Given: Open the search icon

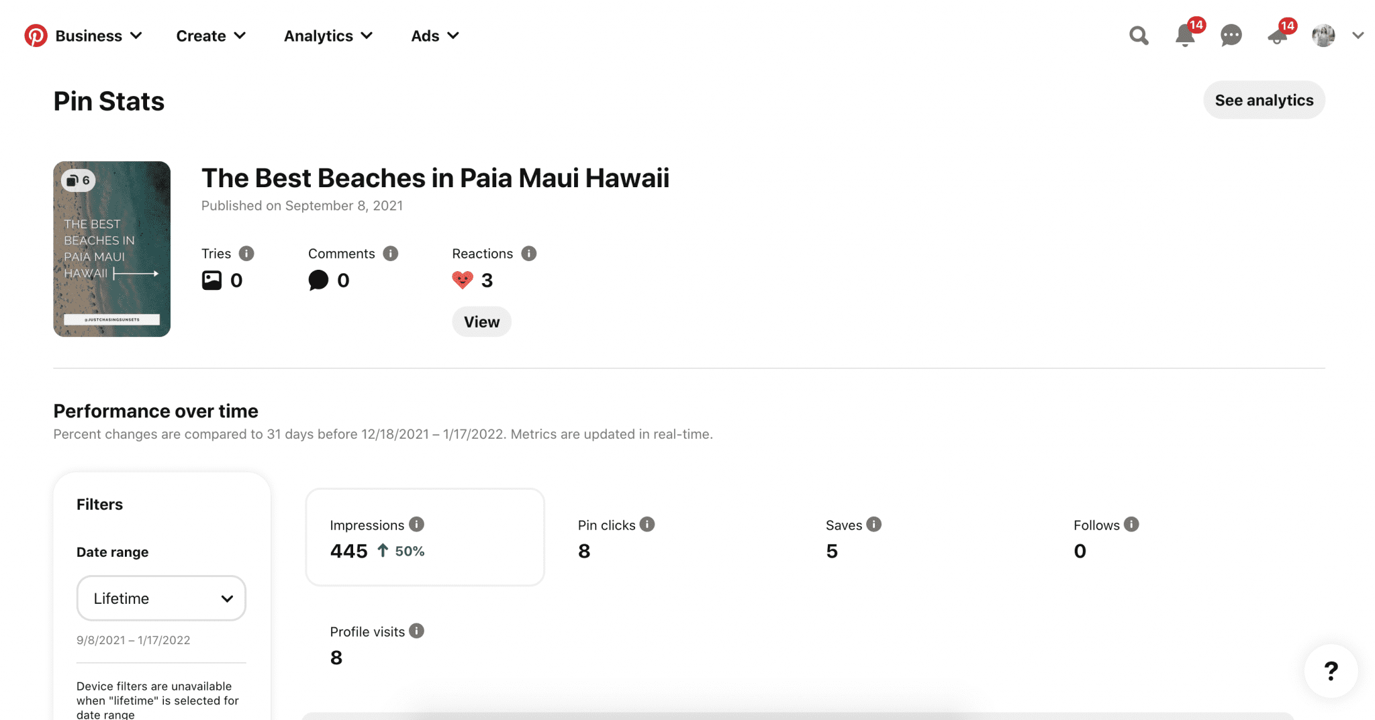Looking at the screenshot, I should click(1138, 35).
